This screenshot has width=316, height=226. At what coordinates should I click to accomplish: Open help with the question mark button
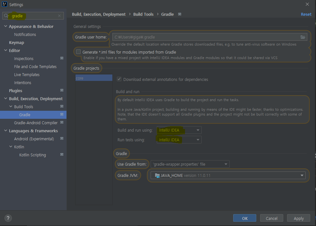point(8,218)
